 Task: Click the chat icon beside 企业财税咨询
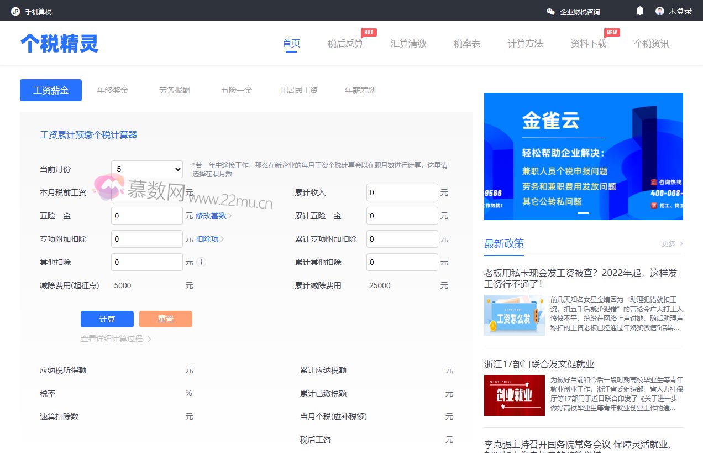tap(550, 11)
